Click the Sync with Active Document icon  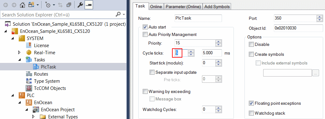pyautogui.click(x=61, y=5)
